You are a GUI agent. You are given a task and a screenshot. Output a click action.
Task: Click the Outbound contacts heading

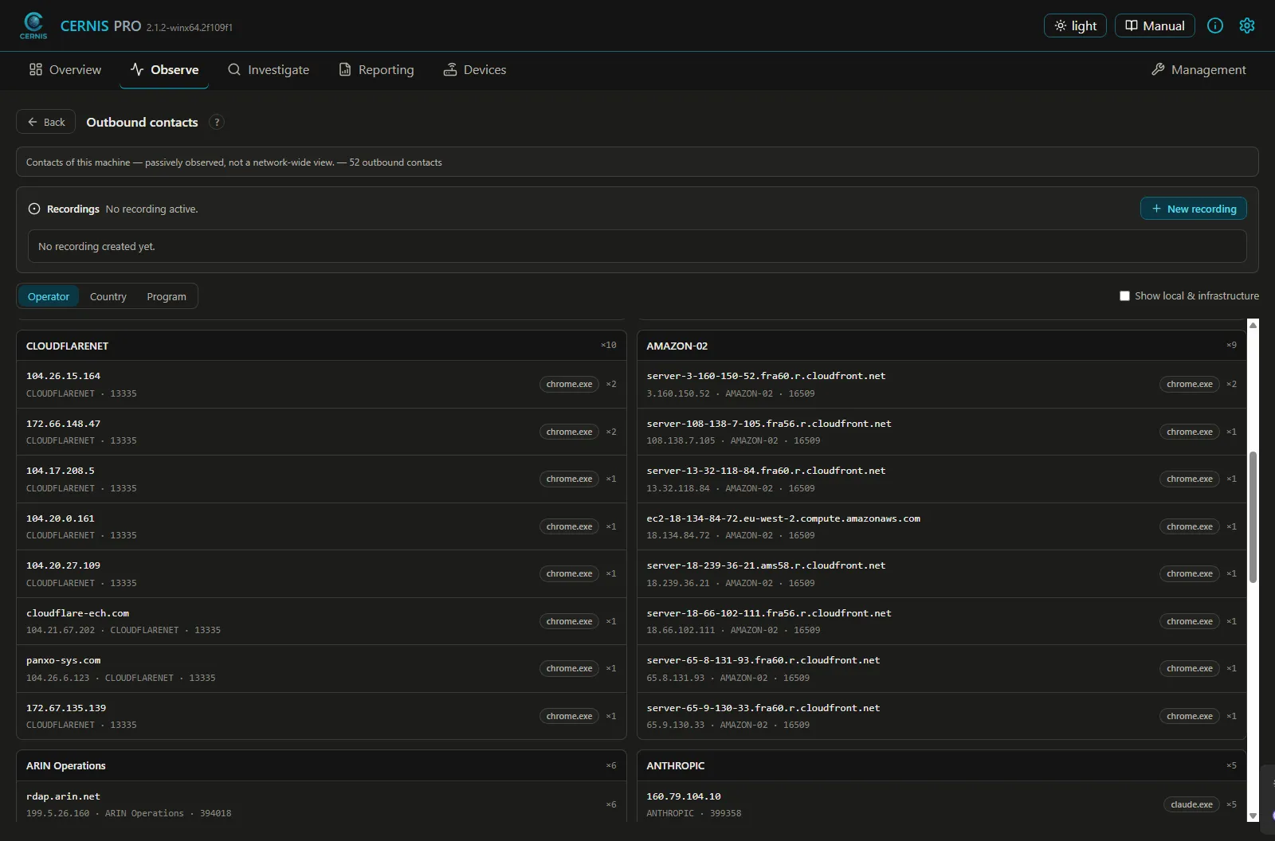pyautogui.click(x=142, y=122)
